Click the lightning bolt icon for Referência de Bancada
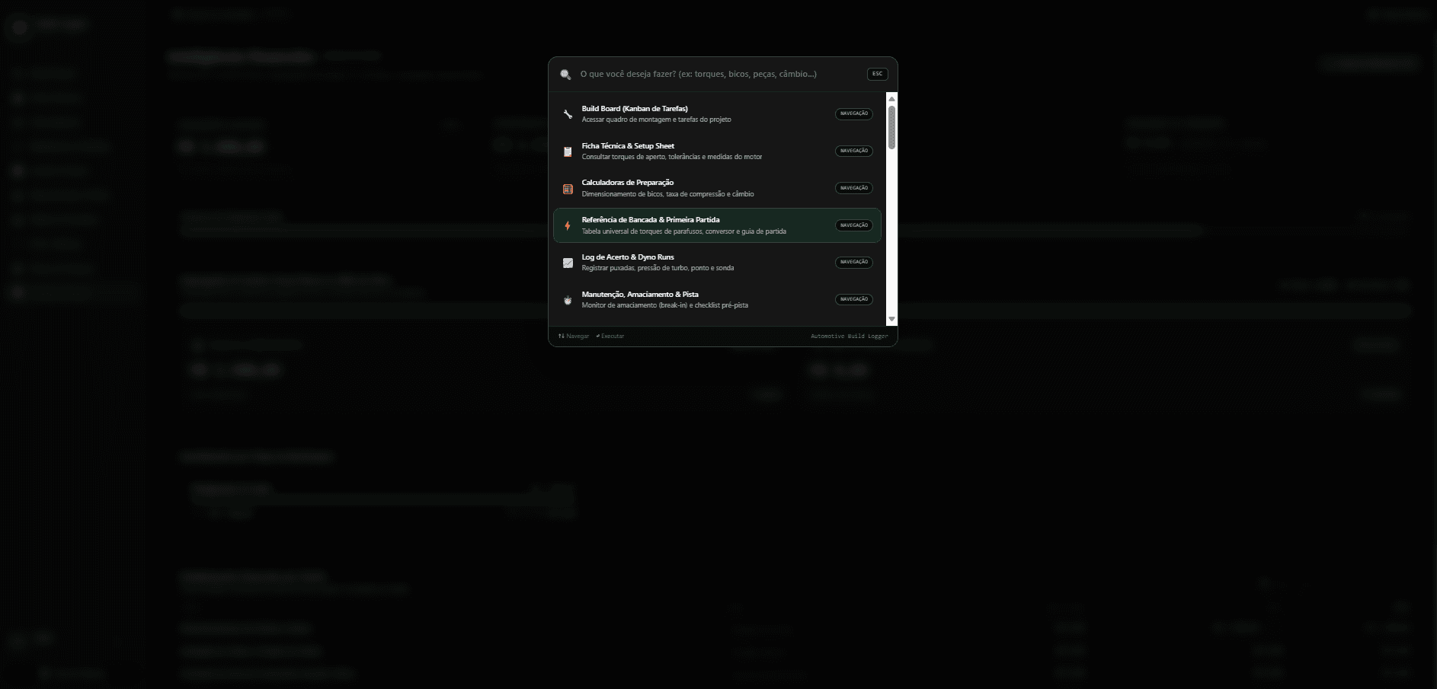Image resolution: width=1437 pixels, height=689 pixels. click(x=568, y=225)
